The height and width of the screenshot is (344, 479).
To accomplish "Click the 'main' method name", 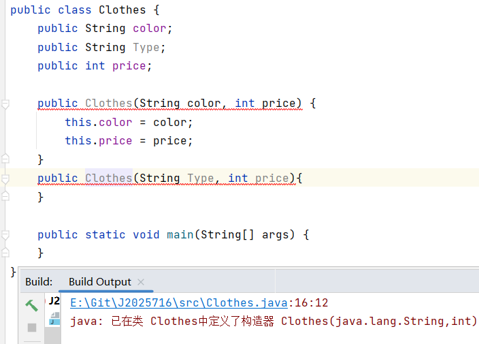I will pyautogui.click(x=180, y=234).
